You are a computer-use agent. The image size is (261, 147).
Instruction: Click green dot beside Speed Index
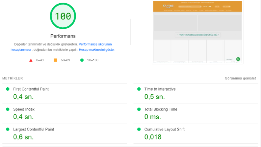coord(8,109)
